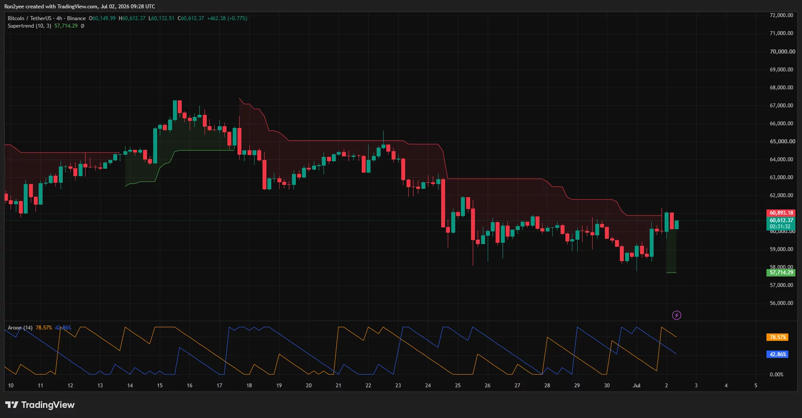This screenshot has width=802, height=418.
Task: Click the 56,000.00 price axis label
Action: tap(781, 303)
